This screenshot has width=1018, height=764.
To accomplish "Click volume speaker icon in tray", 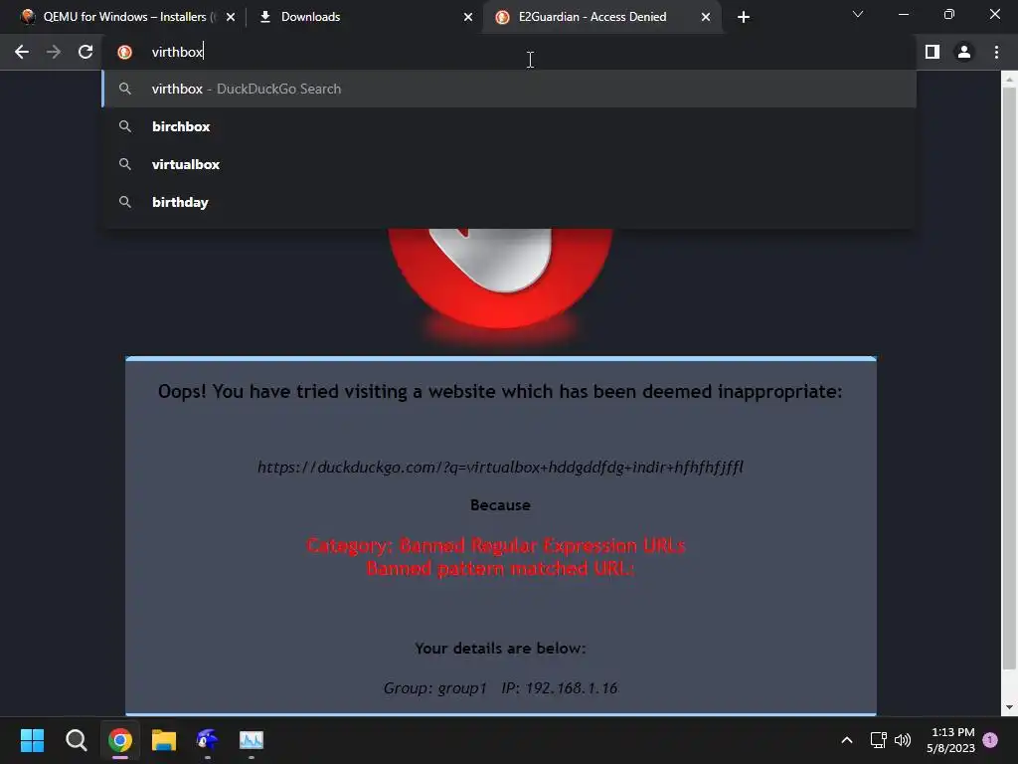I will (903, 740).
